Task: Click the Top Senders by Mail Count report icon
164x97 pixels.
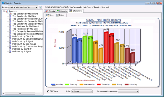Action: 10,14
